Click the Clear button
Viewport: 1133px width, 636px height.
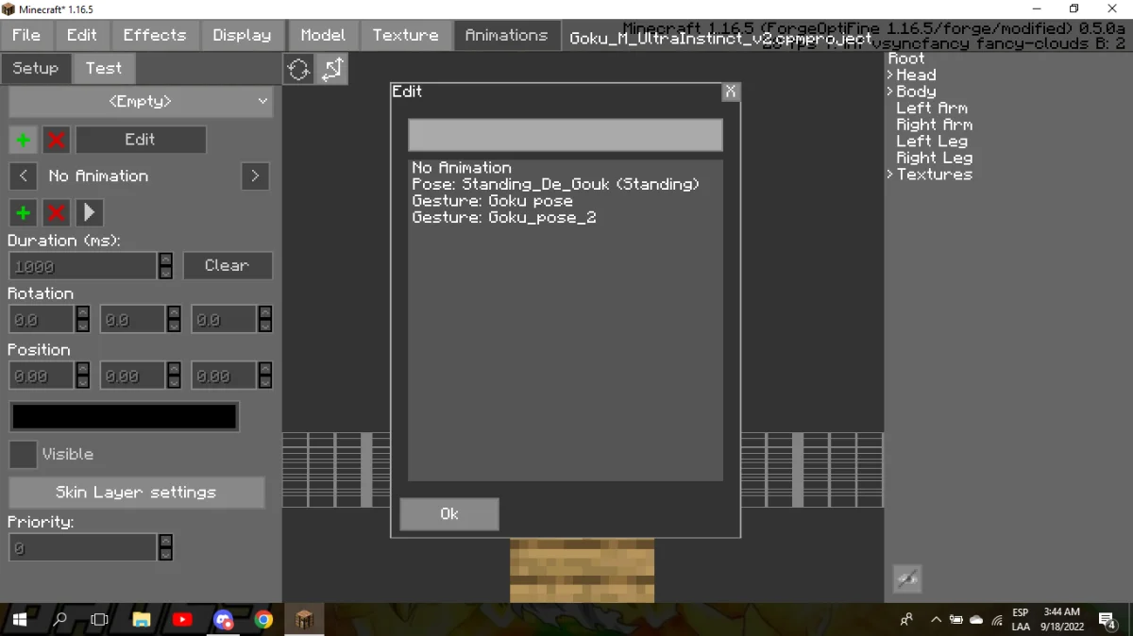(x=228, y=266)
